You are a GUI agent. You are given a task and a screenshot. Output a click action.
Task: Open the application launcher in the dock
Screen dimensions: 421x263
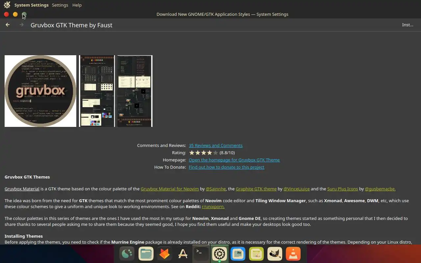127,254
